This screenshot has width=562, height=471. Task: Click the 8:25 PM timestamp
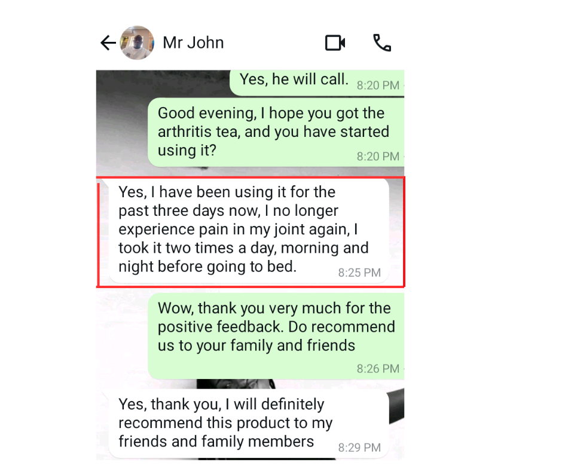pos(359,273)
